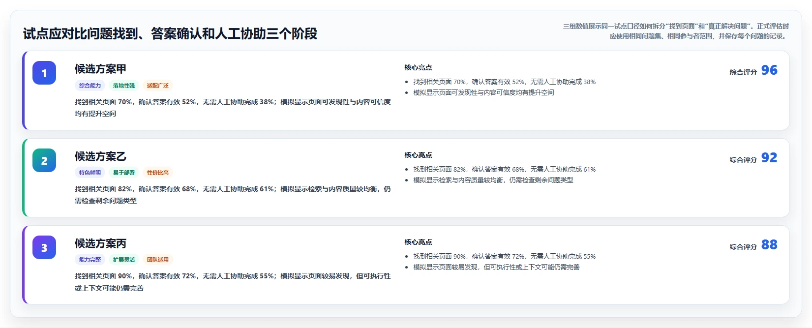Click the 能力完整 tag
This screenshot has width=812, height=328.
pyautogui.click(x=90, y=260)
